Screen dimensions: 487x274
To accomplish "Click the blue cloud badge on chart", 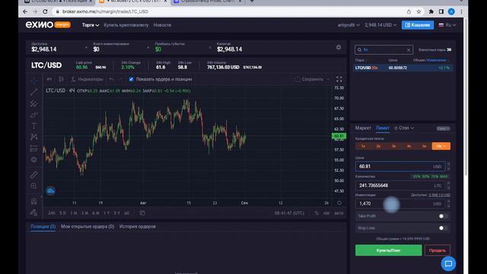I will click(51, 191).
